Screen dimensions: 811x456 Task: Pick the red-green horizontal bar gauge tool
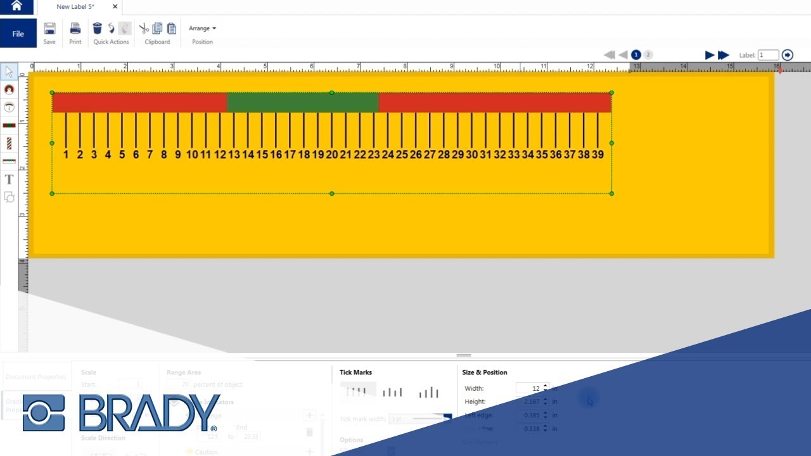[x=9, y=125]
